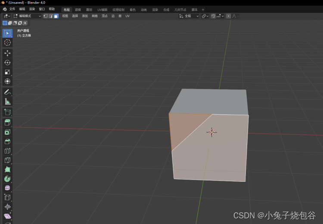Screen dimensions: 323x224
Task: Select the Shear tool
Action: (x=7, y=216)
